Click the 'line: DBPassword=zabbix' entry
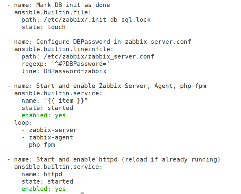The image size is (241, 194). click(x=64, y=71)
